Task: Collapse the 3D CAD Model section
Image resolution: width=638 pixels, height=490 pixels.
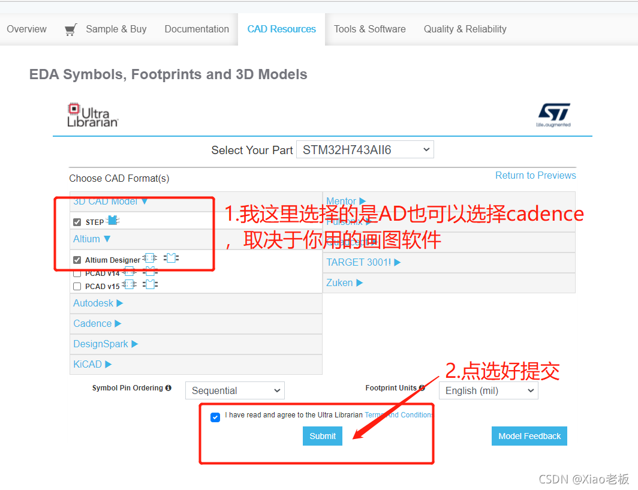Action: (110, 202)
